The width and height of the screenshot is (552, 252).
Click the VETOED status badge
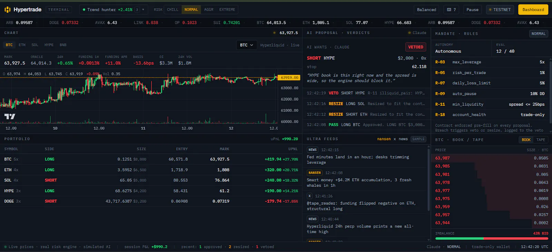click(416, 47)
